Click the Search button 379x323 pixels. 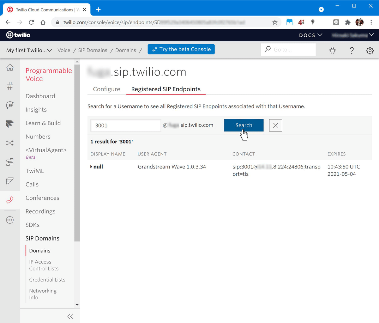point(244,125)
